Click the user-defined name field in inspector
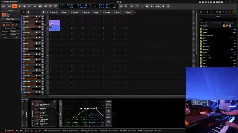Screen dimensions: 238x133 10,22
